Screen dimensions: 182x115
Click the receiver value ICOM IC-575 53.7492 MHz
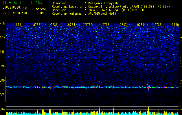coord(116,10)
